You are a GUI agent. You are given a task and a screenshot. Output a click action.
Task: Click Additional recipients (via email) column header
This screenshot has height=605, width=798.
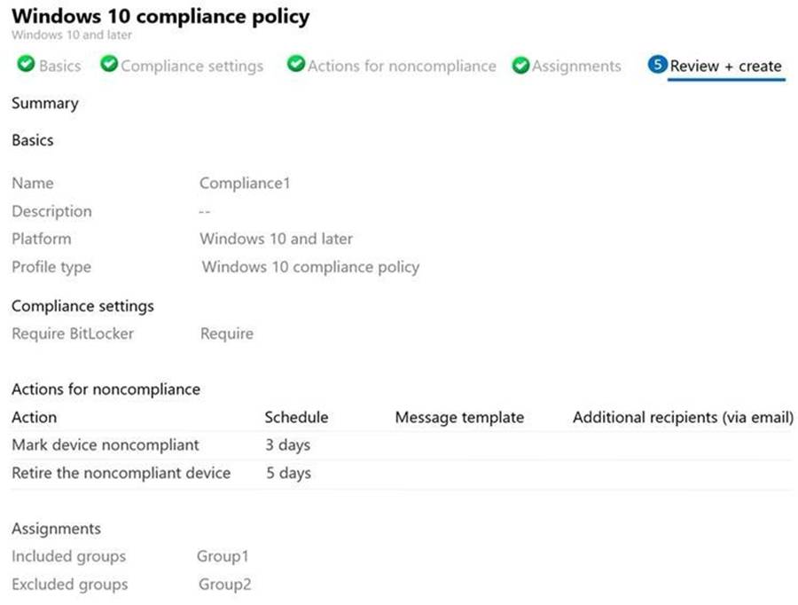point(683,417)
